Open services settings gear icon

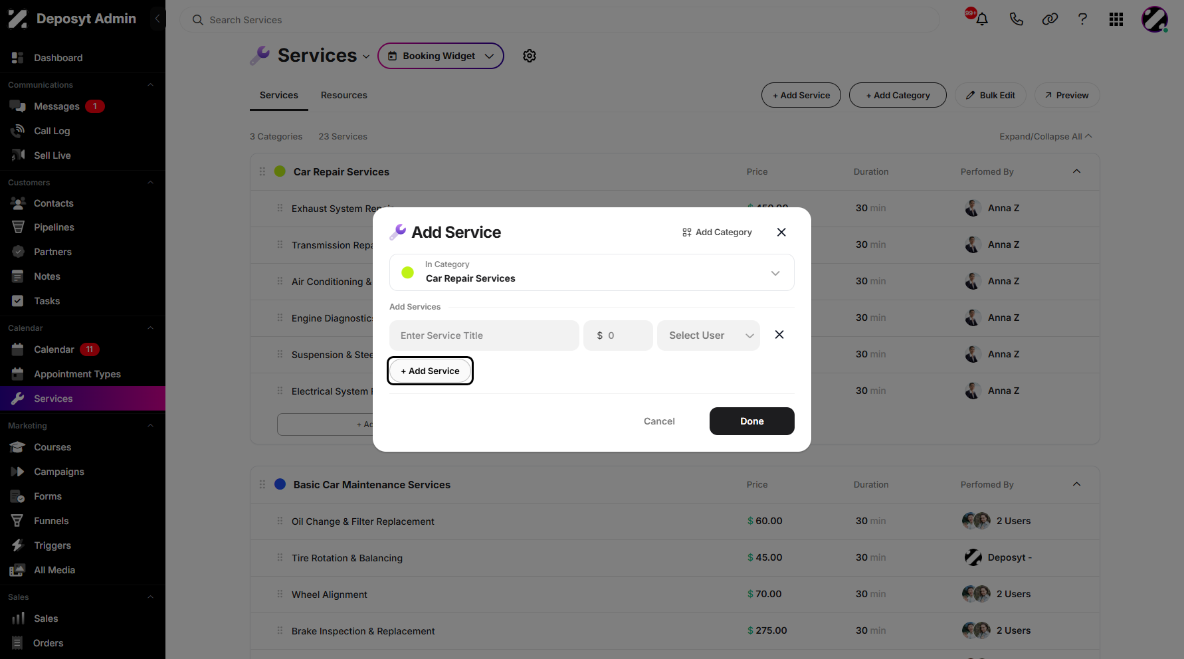pyautogui.click(x=530, y=56)
